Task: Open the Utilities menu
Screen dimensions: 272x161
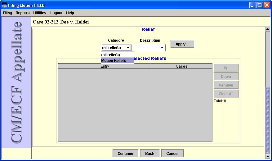Action: 40,13
